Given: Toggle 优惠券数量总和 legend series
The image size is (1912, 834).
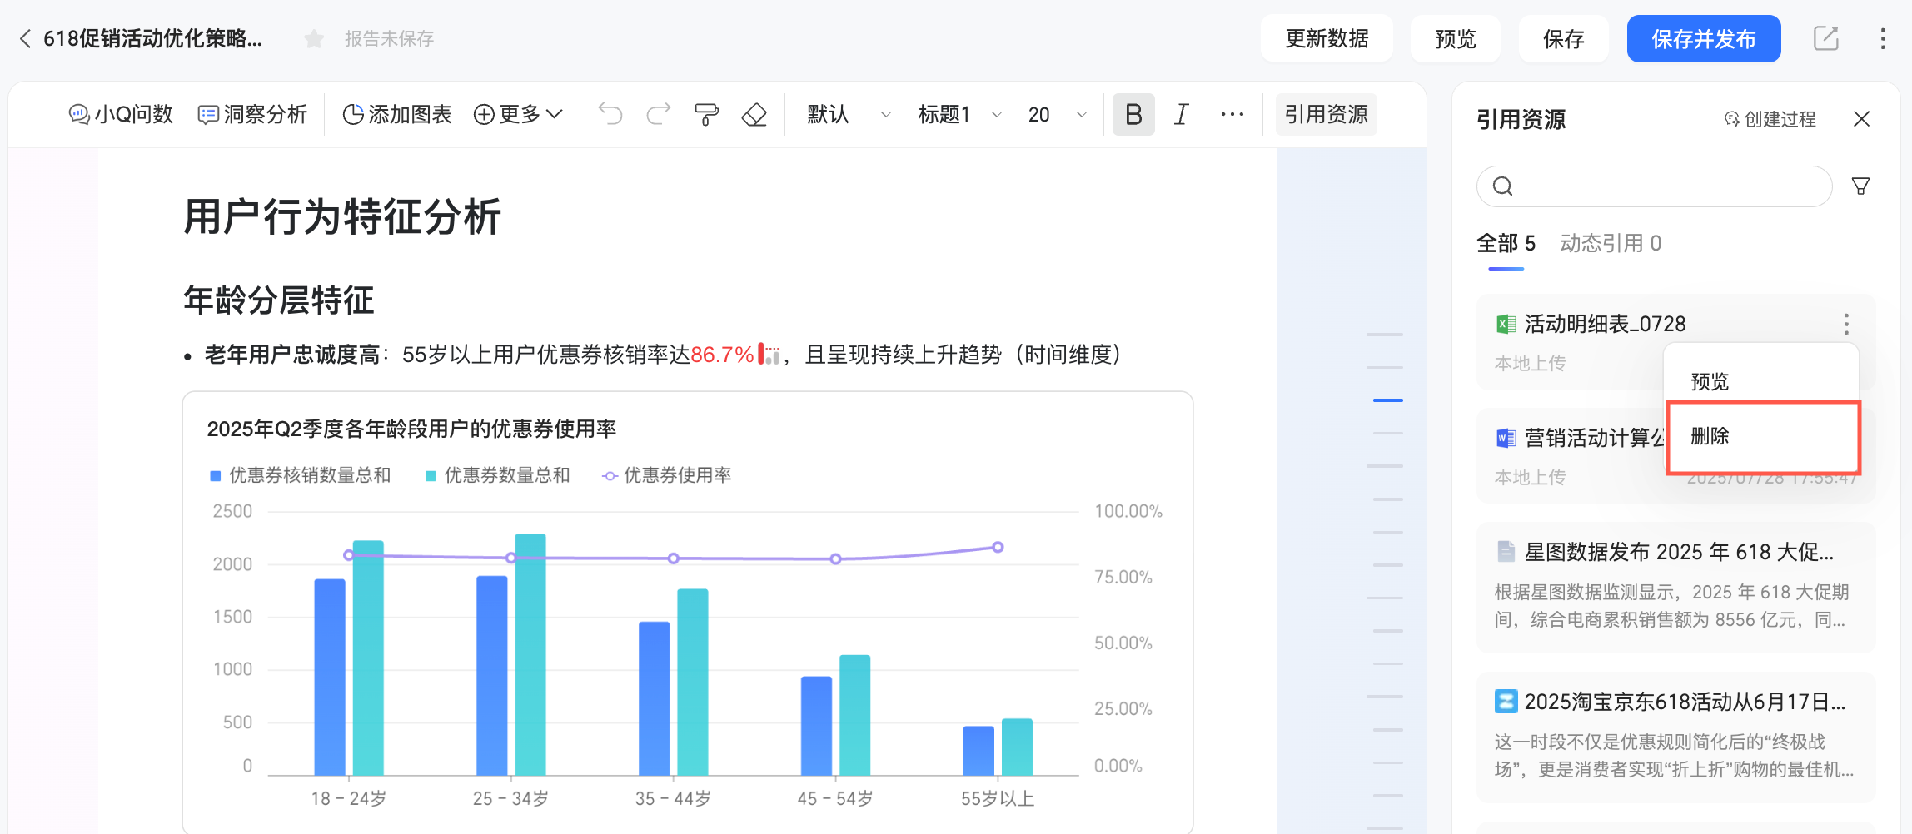Looking at the screenshot, I should coord(497,475).
